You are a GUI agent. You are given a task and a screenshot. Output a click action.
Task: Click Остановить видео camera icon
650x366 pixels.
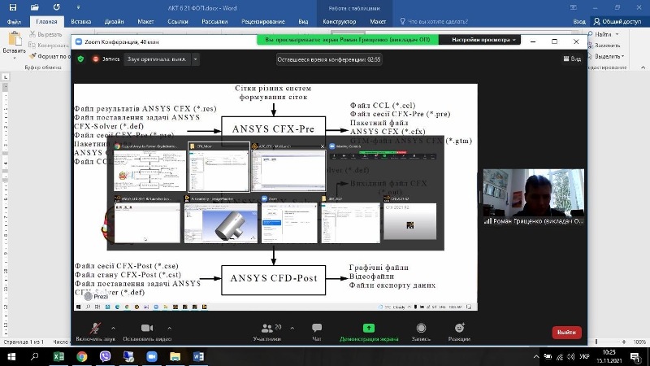click(147, 328)
